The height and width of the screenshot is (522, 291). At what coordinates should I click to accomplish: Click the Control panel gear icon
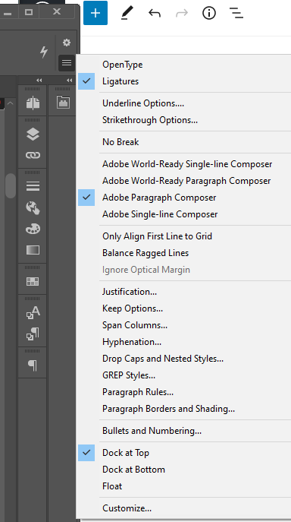[67, 43]
